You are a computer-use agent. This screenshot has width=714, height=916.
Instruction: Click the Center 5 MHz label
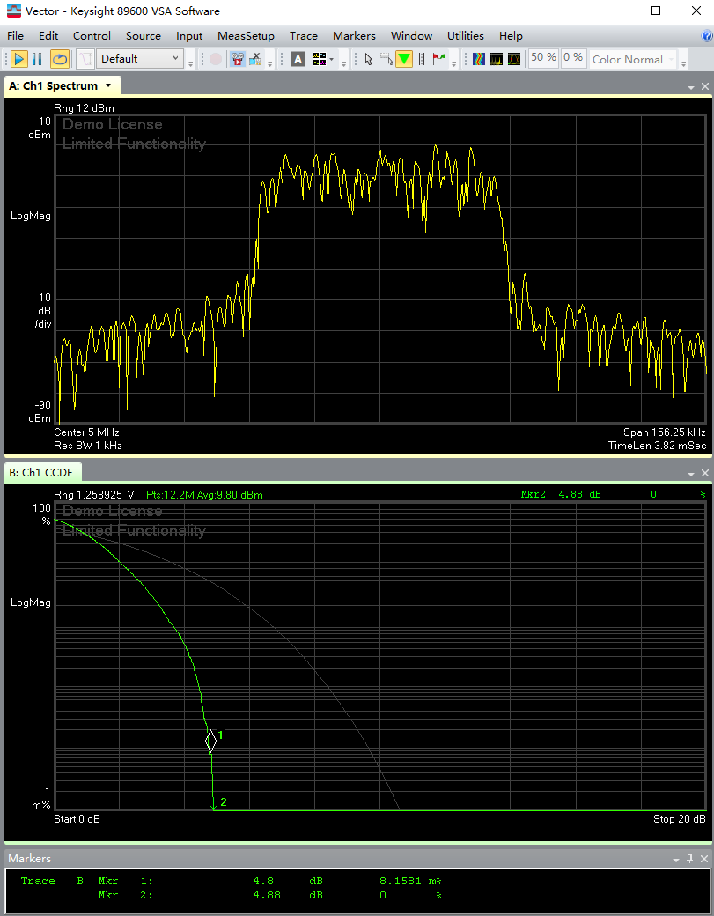coord(86,432)
